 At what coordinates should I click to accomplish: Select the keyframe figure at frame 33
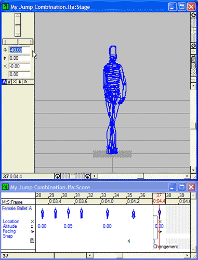click(108, 213)
